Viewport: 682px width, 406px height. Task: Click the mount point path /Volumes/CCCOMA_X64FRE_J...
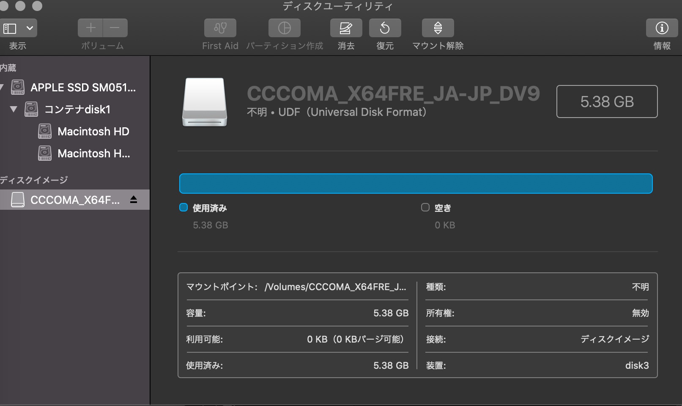(335, 287)
